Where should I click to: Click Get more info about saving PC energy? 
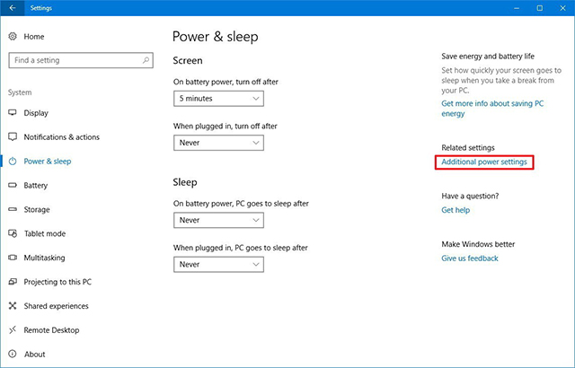[492, 109]
